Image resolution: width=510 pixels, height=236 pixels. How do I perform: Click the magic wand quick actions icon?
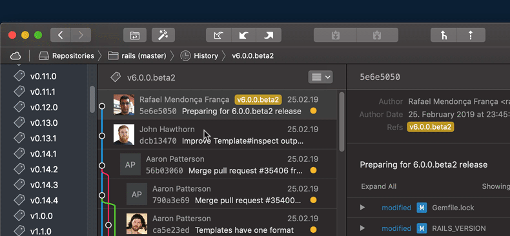(163, 35)
